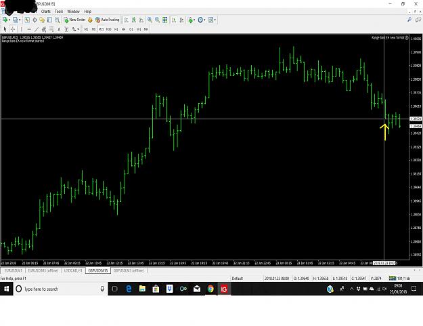423x326 pixels.
Task: Open the Terminal panel icon
Action: point(49,20)
